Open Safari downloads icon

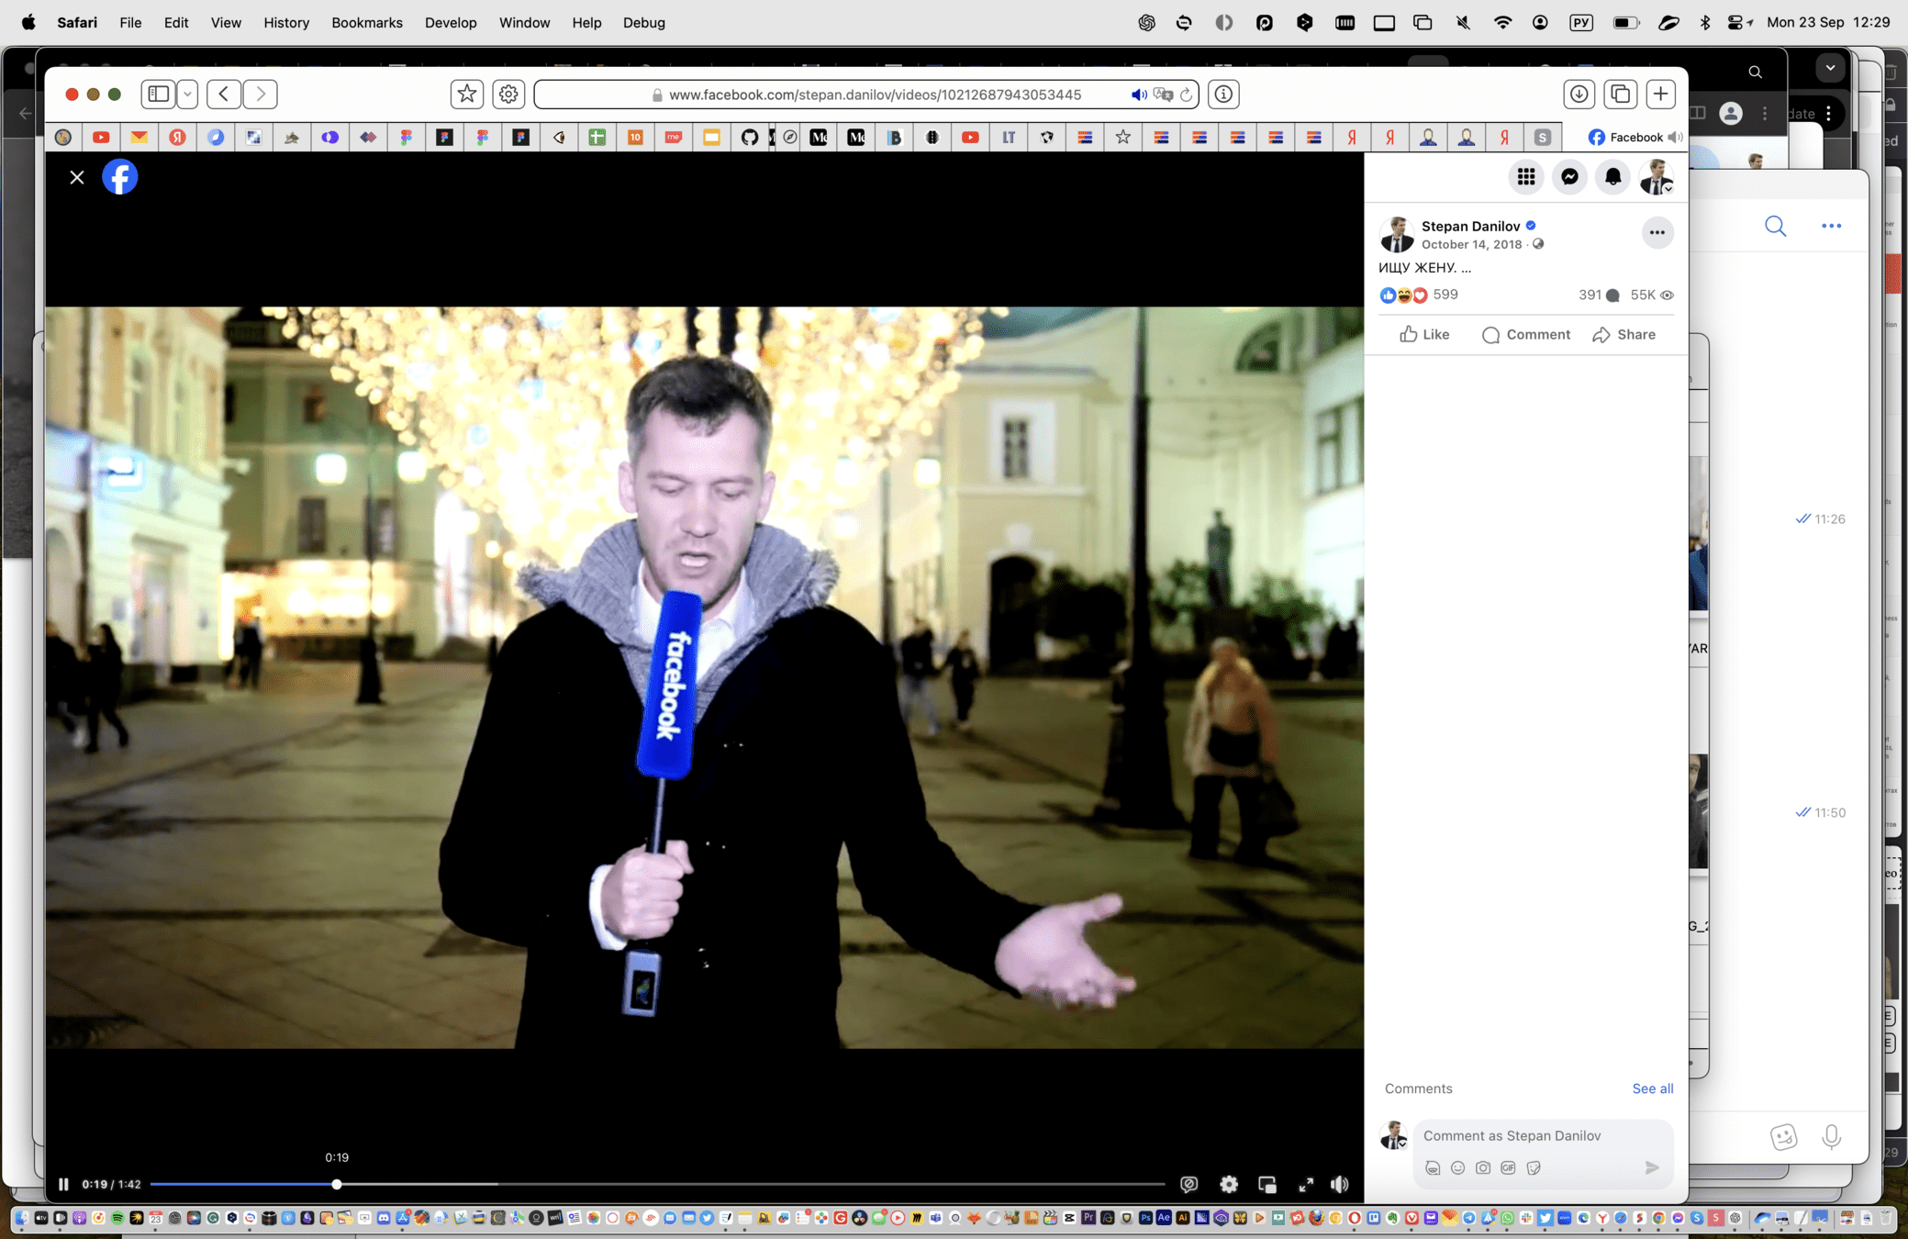[1579, 94]
